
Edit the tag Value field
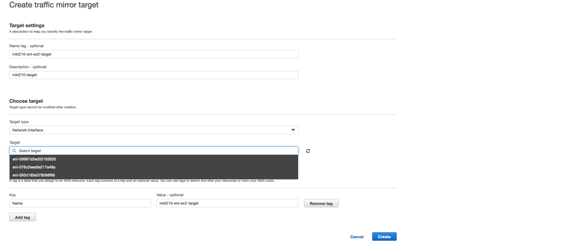[x=227, y=203]
